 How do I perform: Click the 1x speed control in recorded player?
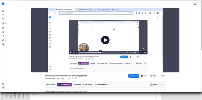point(139,53)
